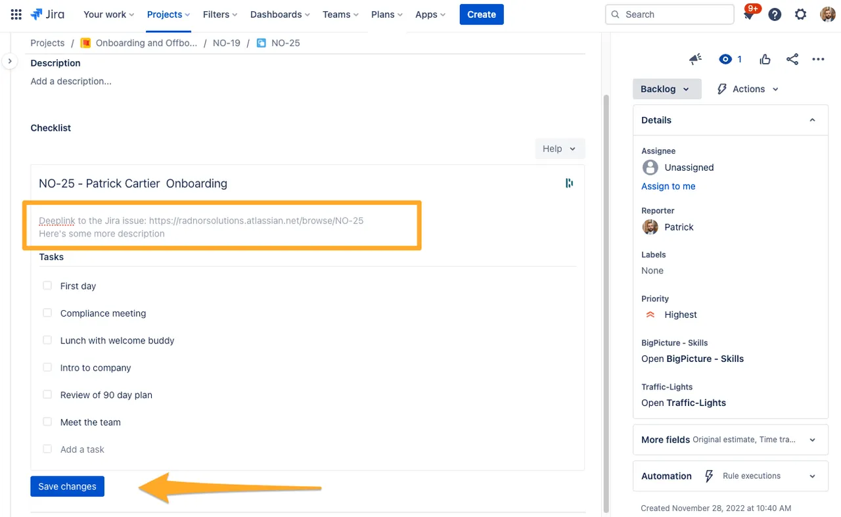Open the Your work menu
Viewport: 841px width, 517px height.
coord(108,14)
